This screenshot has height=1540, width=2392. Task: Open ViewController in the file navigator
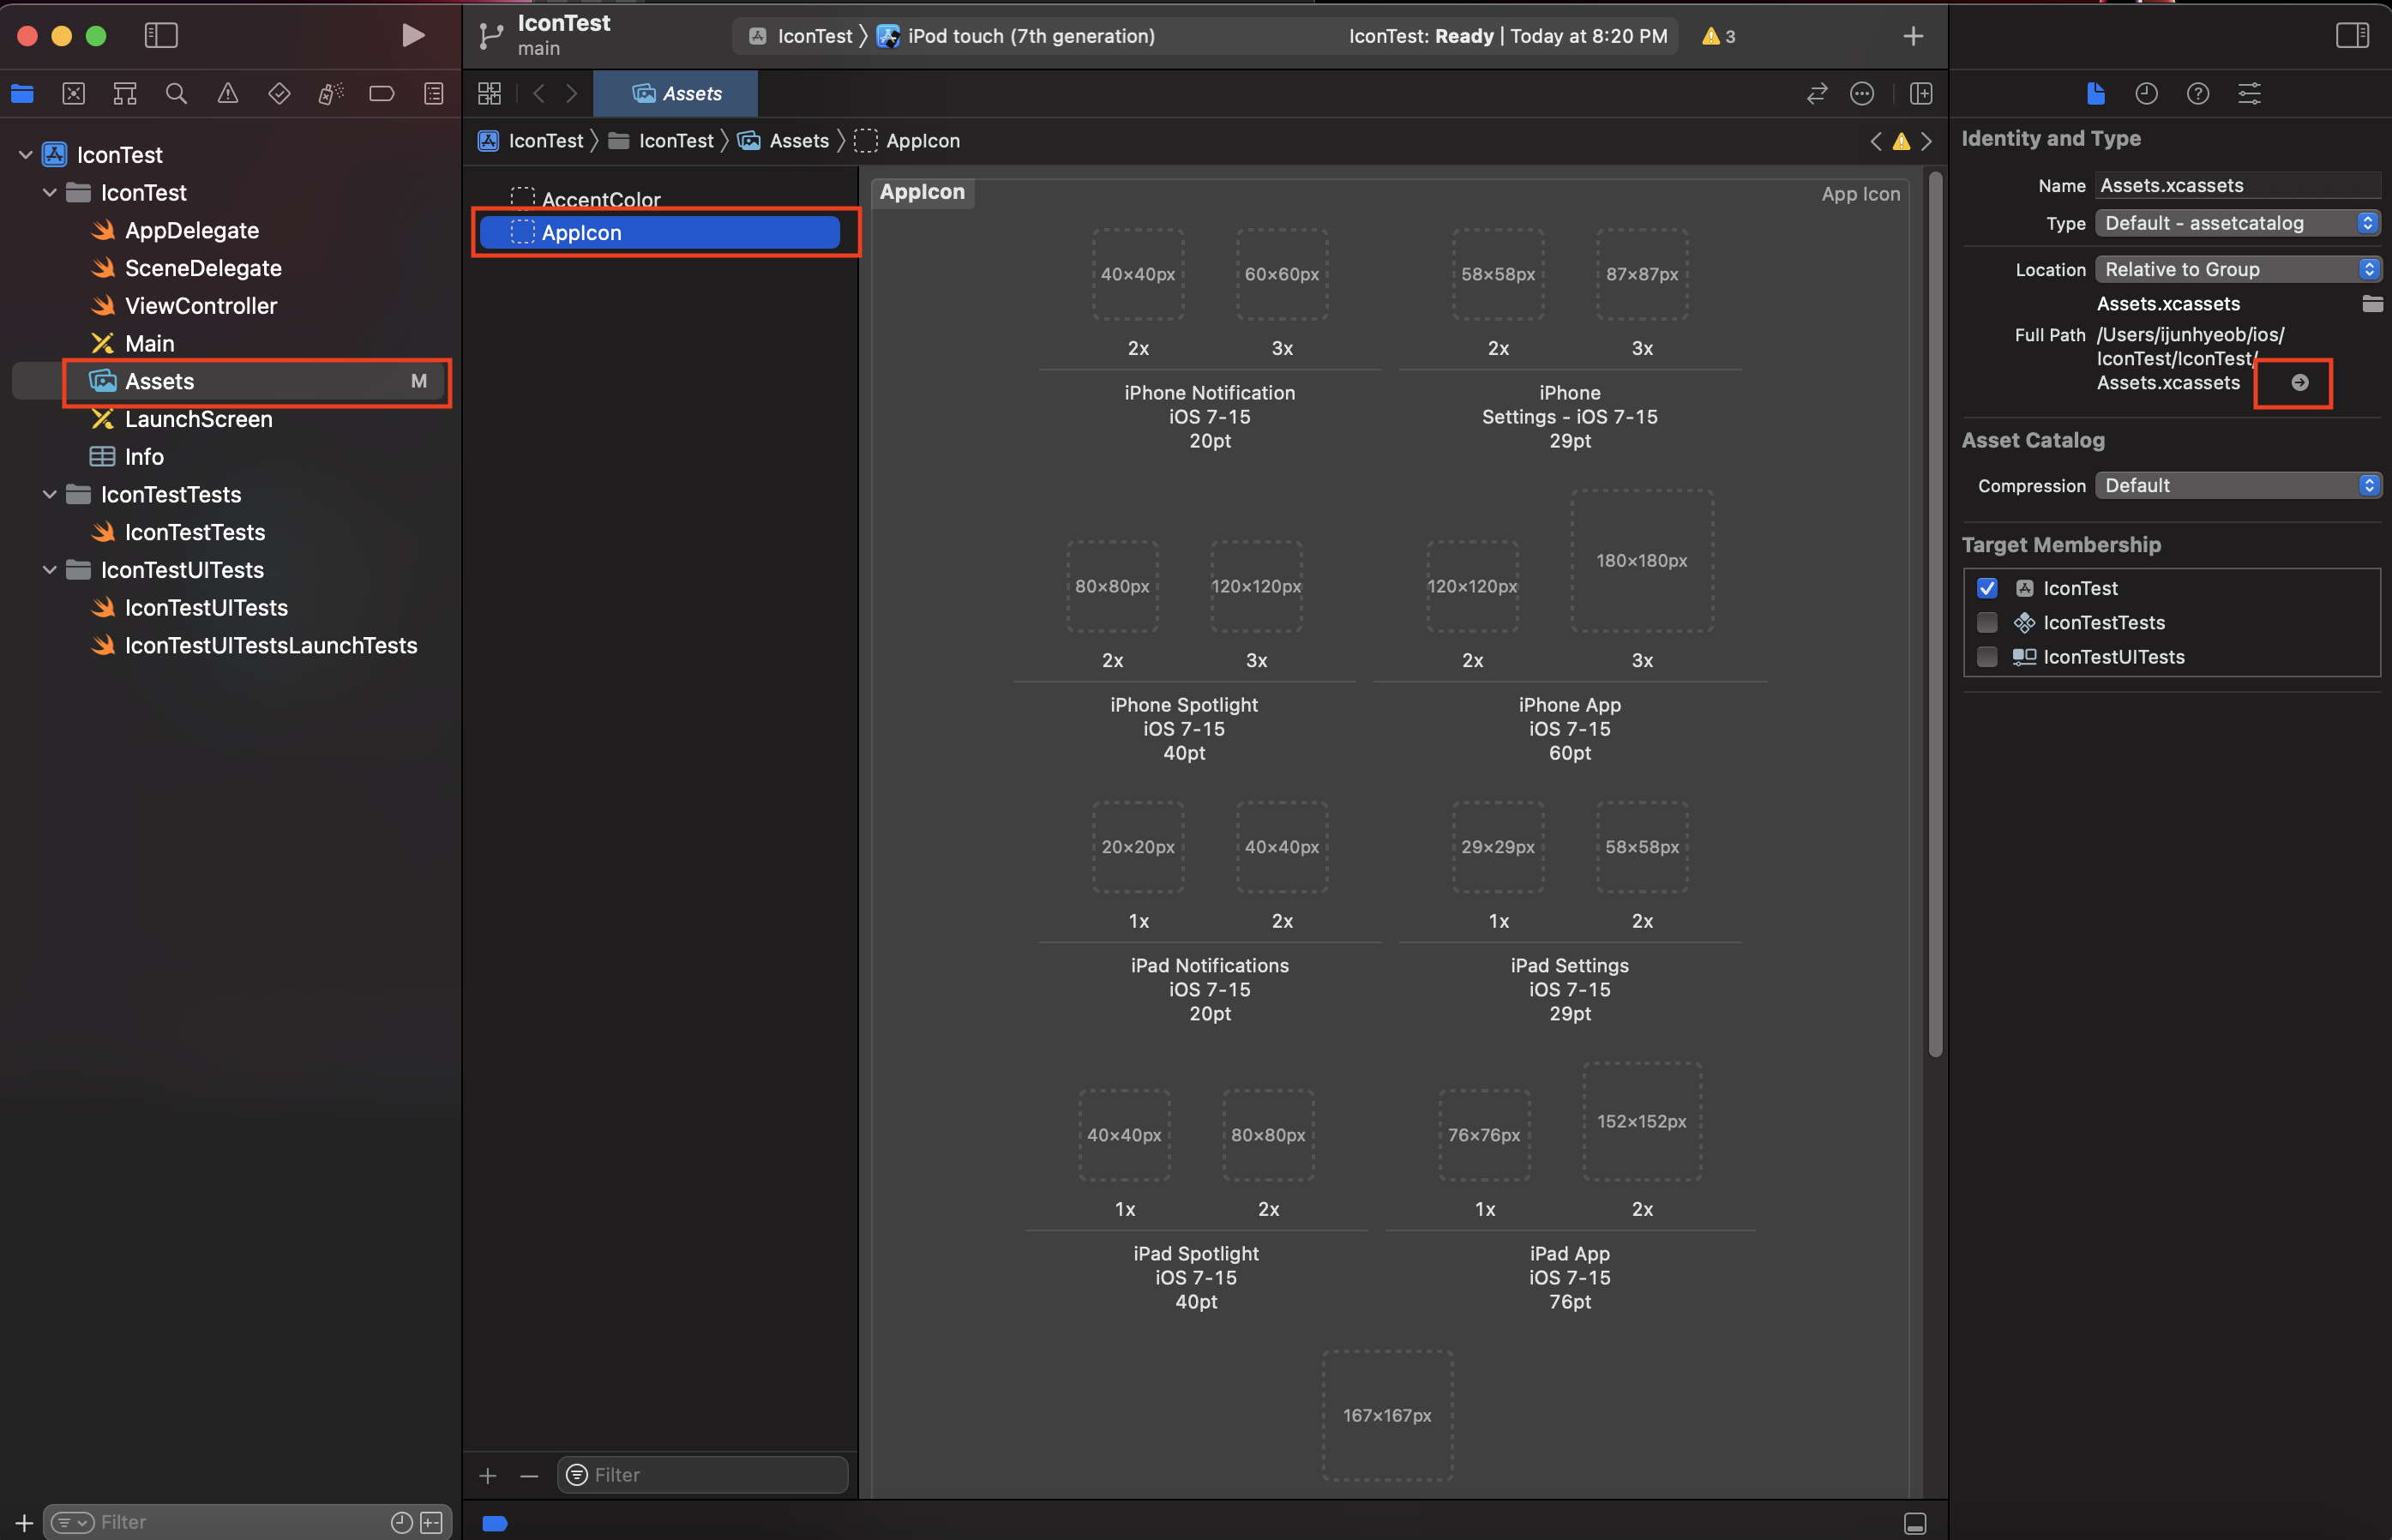pos(200,306)
